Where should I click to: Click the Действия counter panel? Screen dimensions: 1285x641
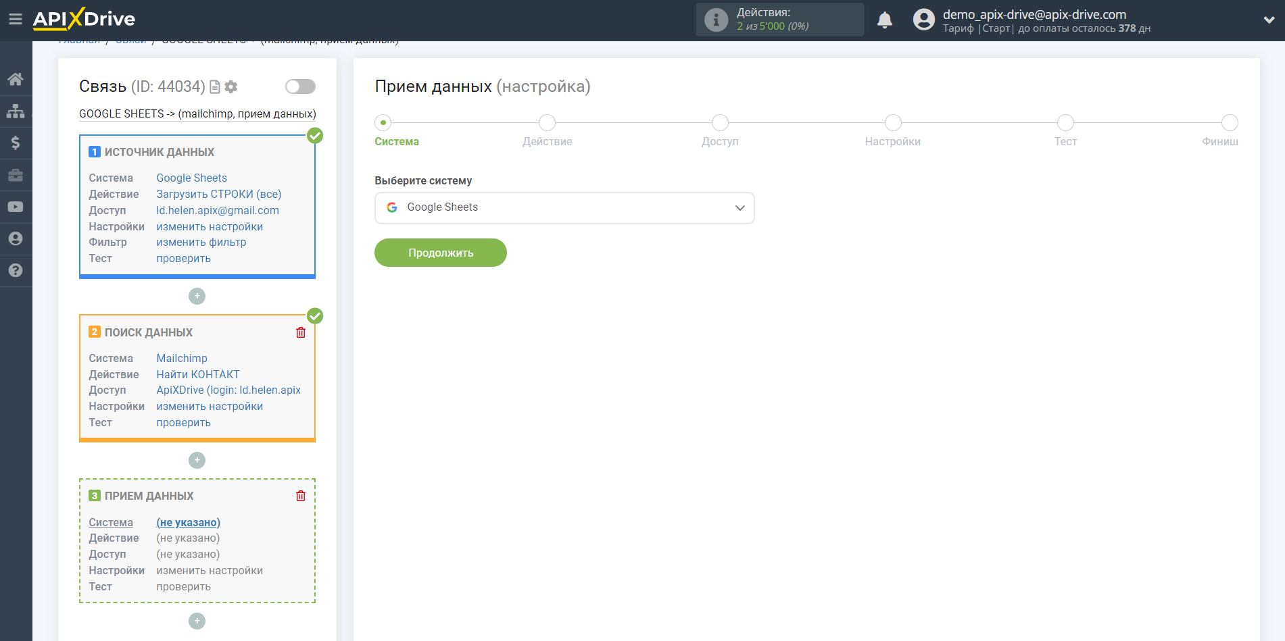(780, 20)
